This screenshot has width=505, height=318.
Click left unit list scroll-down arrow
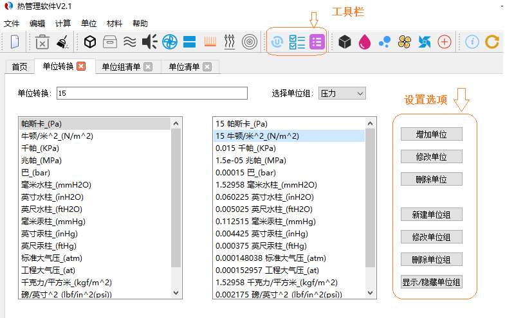pos(176,293)
